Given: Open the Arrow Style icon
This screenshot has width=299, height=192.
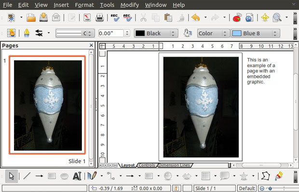Looking at the screenshot, I should point(39,33).
